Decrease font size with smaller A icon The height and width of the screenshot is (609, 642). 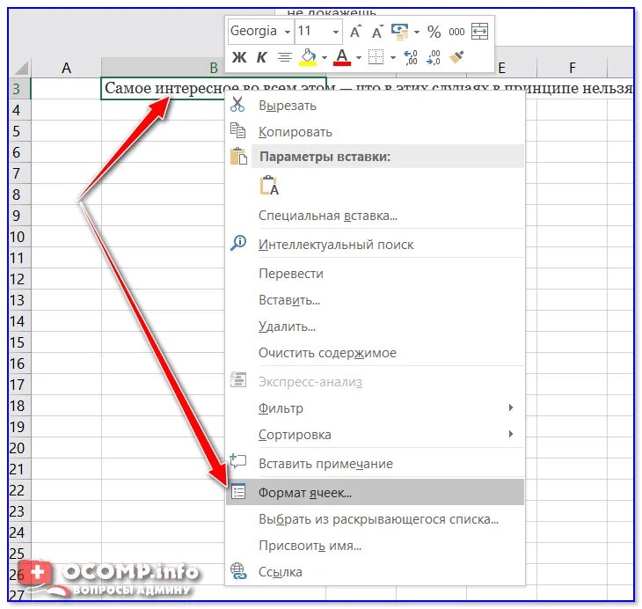coord(377,31)
